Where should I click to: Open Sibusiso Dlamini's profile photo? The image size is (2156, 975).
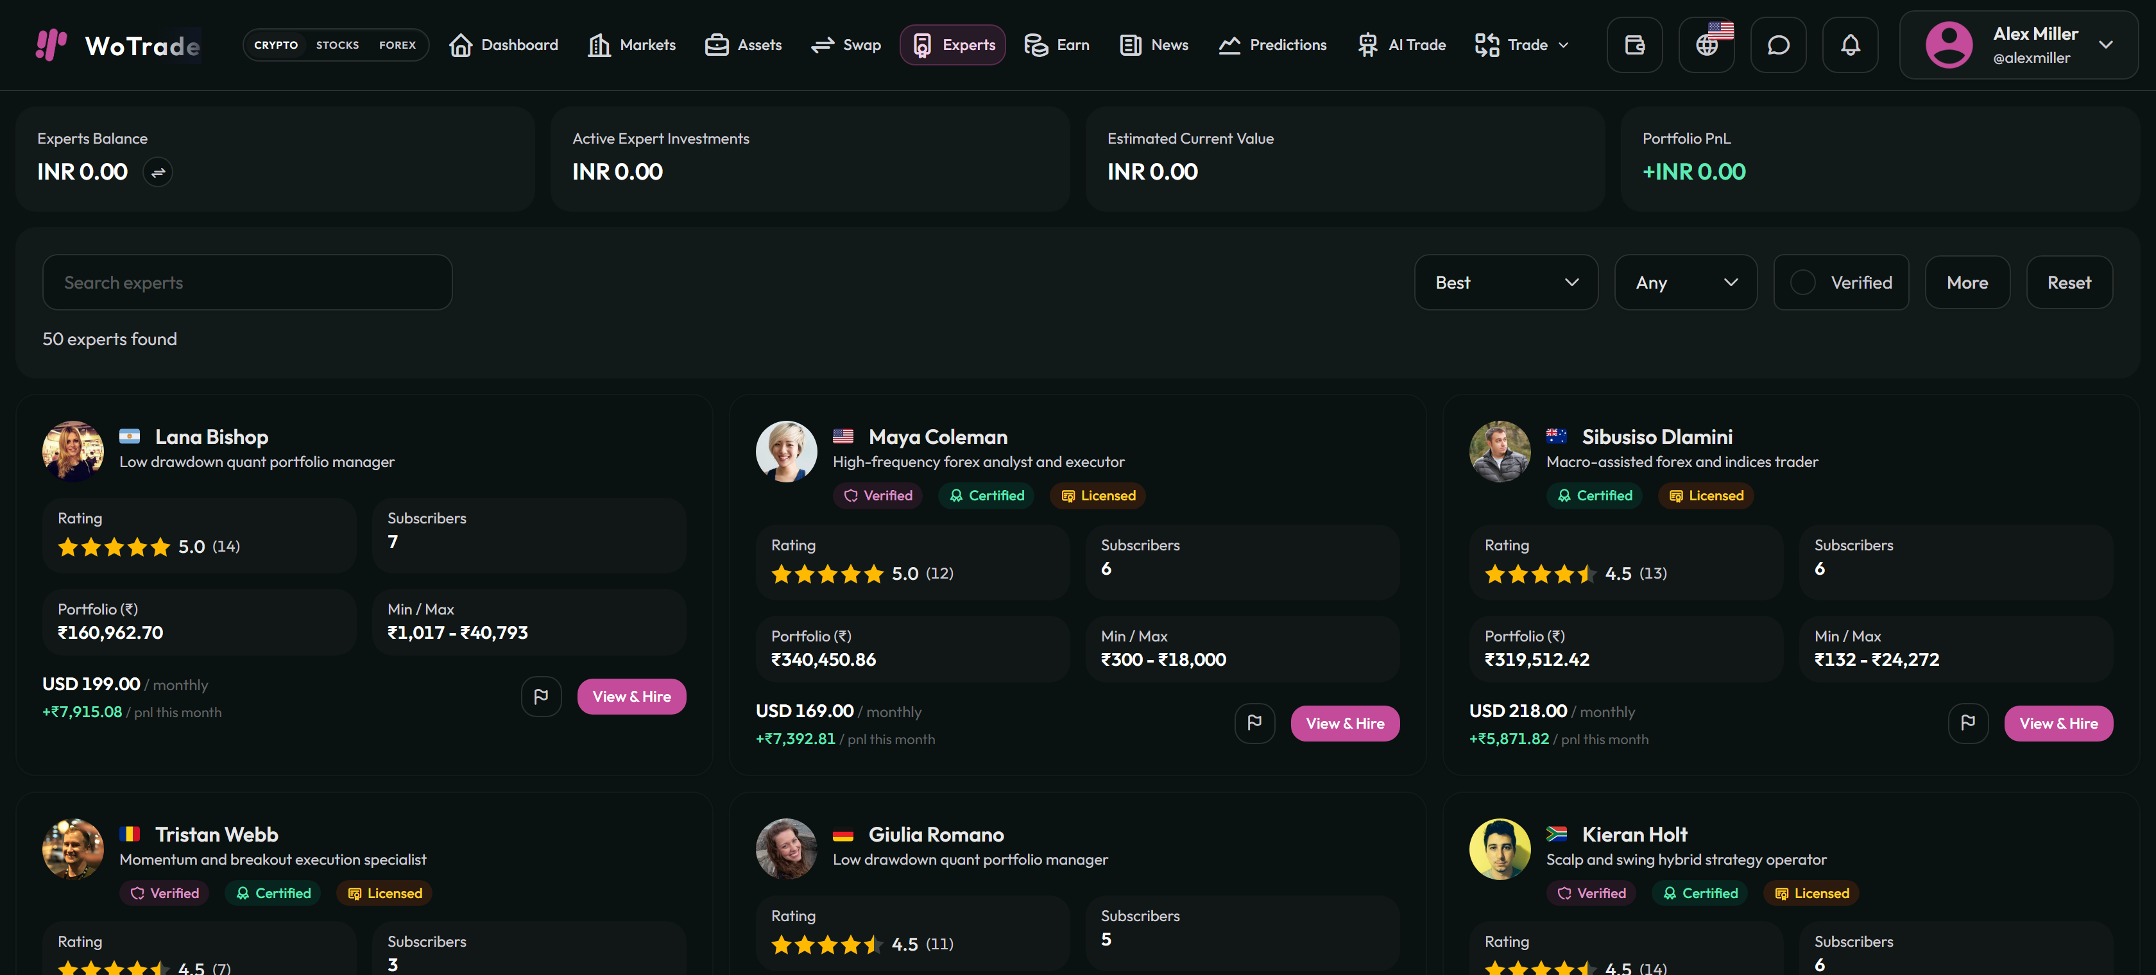(1500, 452)
